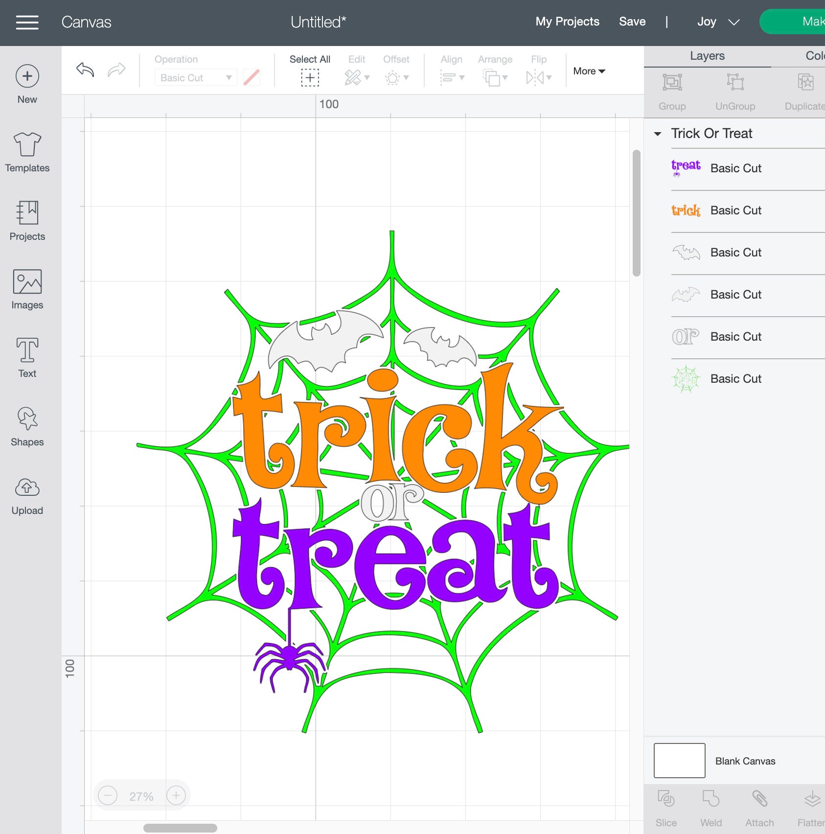
Task: Open My Projects
Action: click(567, 22)
